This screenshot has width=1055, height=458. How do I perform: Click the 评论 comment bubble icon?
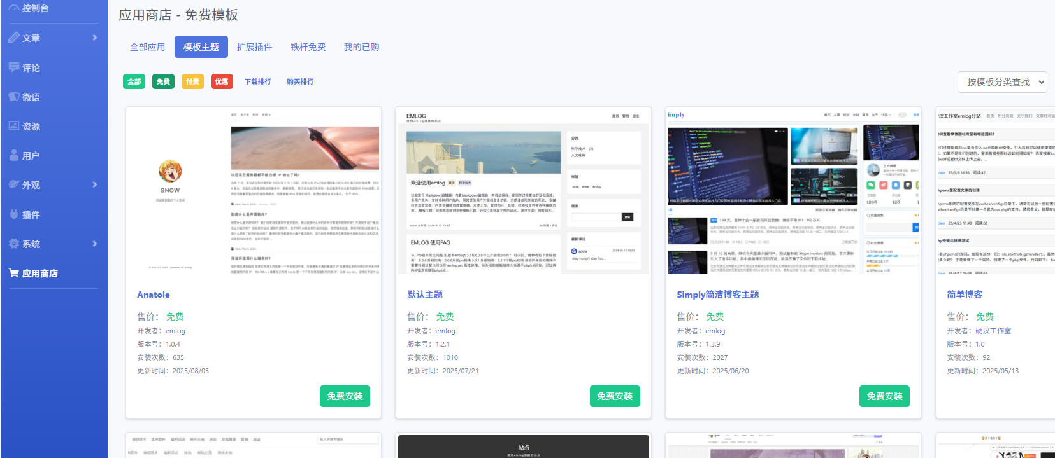coord(13,67)
